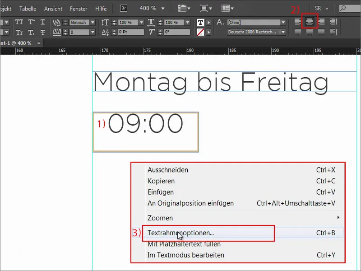
Task: Choose Im Textmodus bearbeiten
Action: pos(238,255)
